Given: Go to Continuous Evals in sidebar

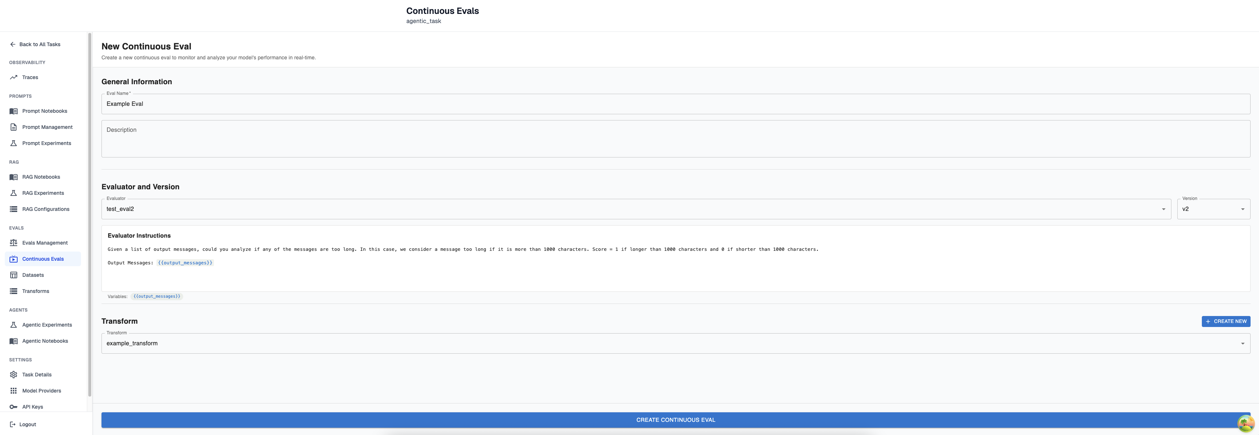Looking at the screenshot, I should pyautogui.click(x=43, y=259).
